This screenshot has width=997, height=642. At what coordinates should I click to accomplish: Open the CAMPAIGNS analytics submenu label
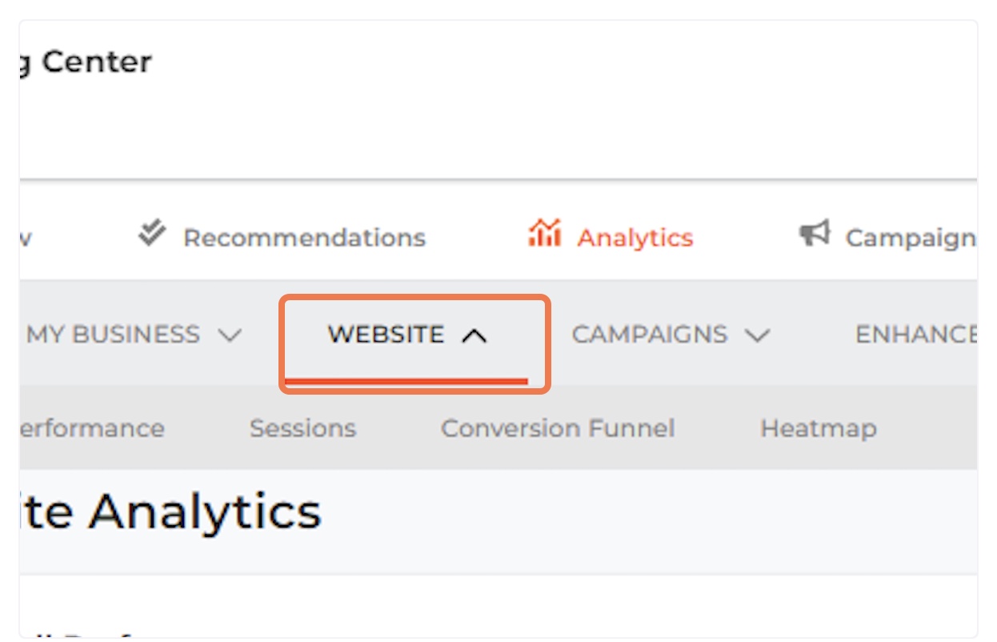[x=650, y=334]
